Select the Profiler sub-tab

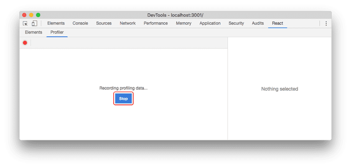coord(57,32)
